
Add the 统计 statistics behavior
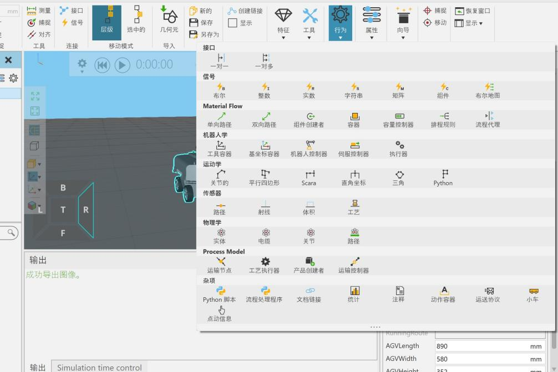tap(353, 294)
